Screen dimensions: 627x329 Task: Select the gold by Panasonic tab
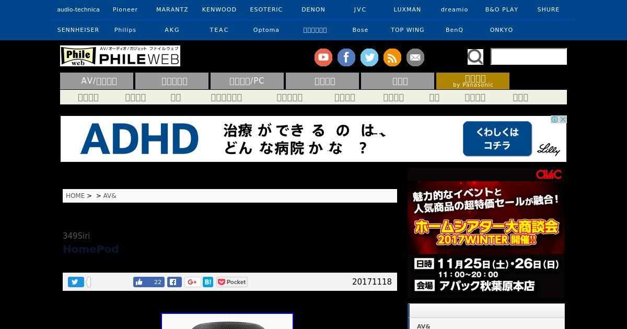pyautogui.click(x=473, y=81)
